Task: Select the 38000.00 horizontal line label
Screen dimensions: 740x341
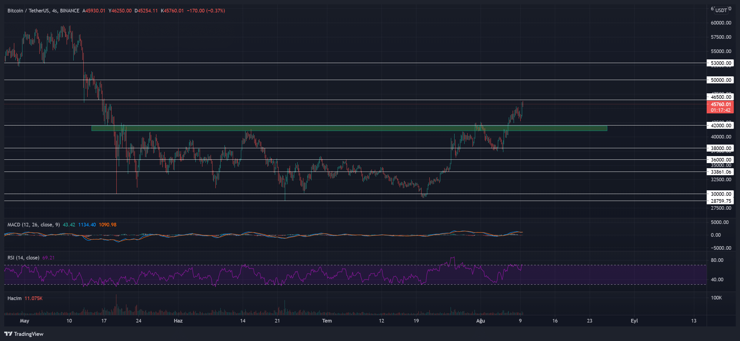Action: [x=721, y=148]
